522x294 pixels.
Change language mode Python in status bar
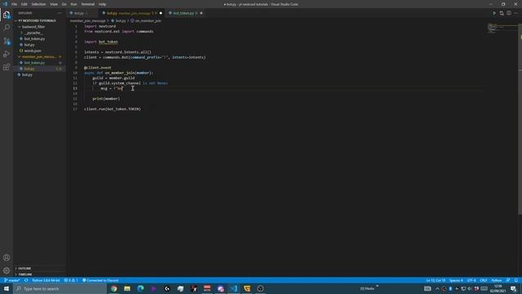(497, 280)
